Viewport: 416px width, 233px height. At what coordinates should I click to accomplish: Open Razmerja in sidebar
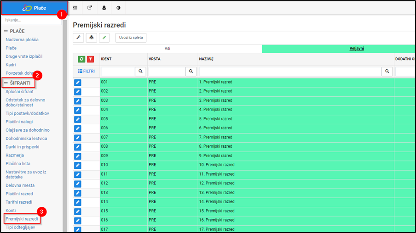coord(15,155)
